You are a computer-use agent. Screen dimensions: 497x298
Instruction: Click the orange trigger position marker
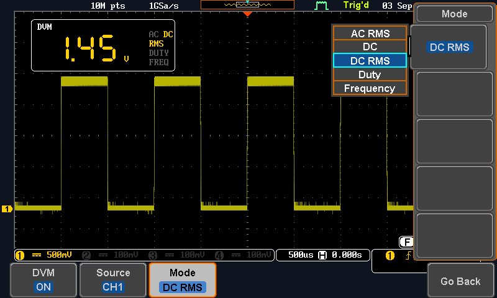point(248,14)
